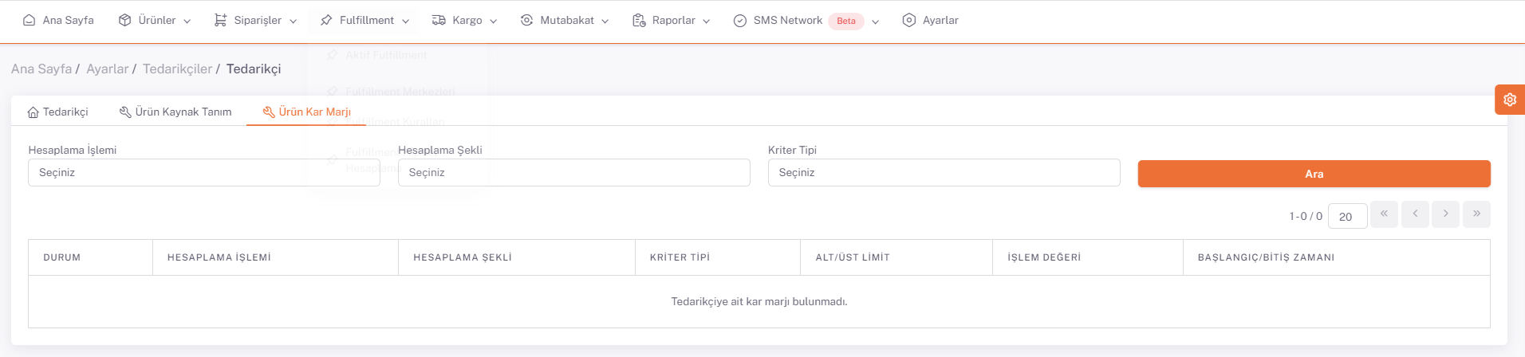
Task: Click the Ayarlar hexagon icon
Action: point(908,21)
